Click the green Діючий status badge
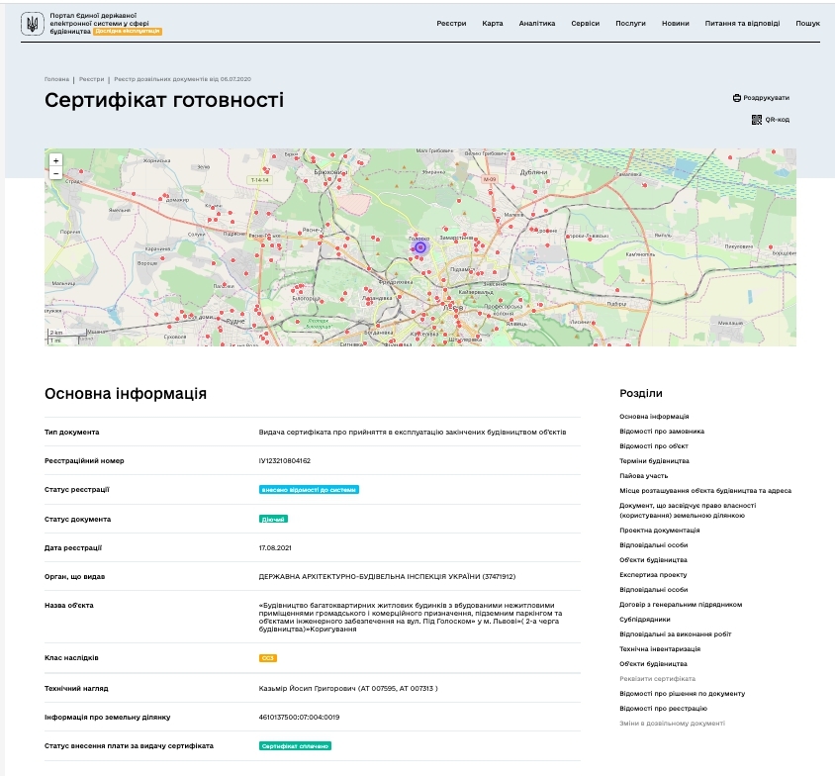 [x=273, y=520]
